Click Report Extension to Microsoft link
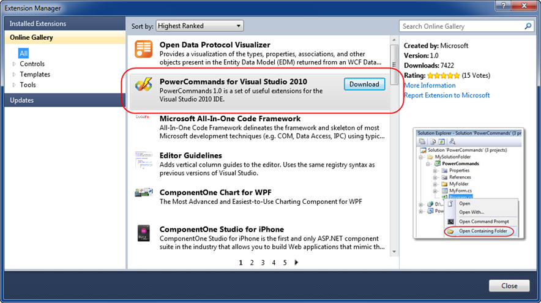Image resolution: width=541 pixels, height=303 pixels. [x=447, y=95]
